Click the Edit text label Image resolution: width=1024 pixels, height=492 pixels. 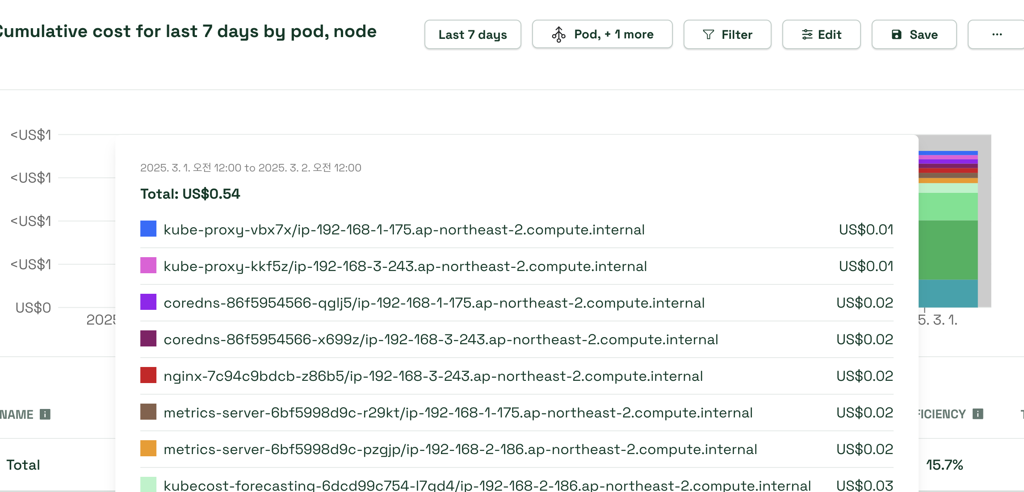[x=830, y=34]
